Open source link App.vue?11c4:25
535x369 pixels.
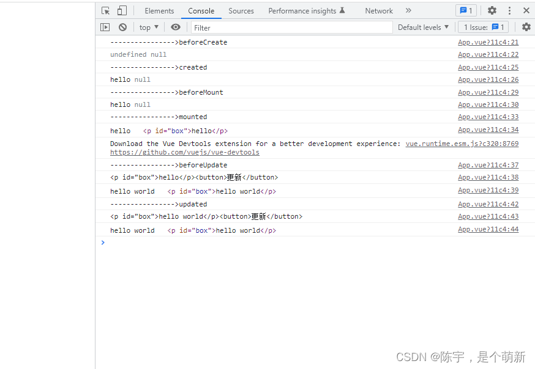pyautogui.click(x=488, y=67)
